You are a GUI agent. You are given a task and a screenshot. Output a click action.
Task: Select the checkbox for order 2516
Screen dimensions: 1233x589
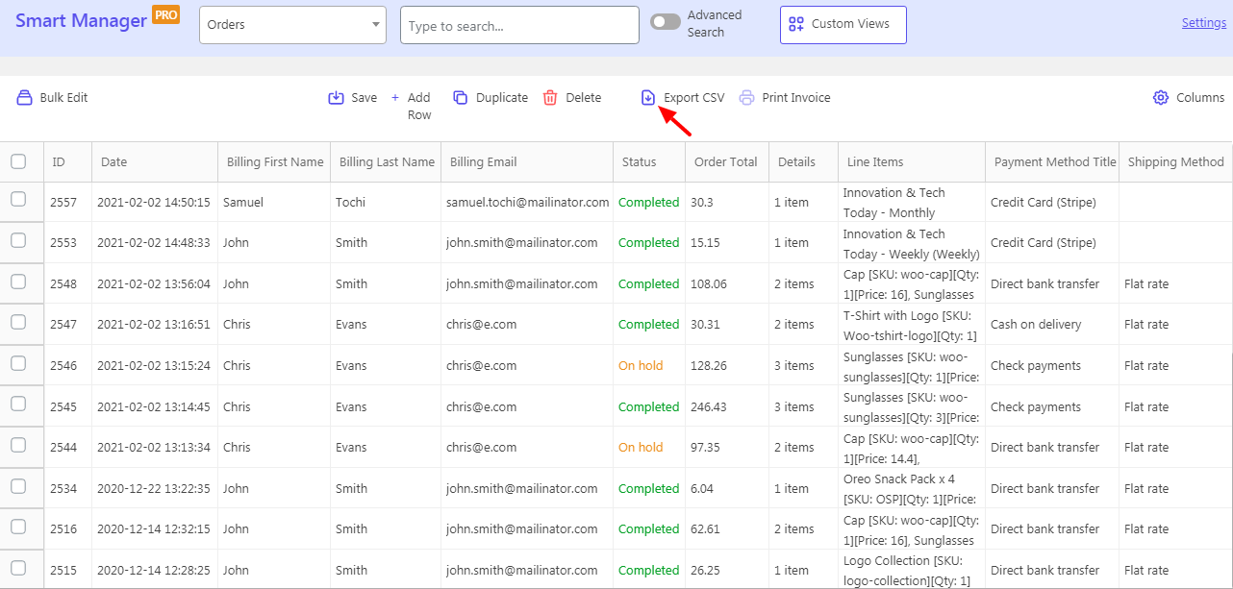coord(18,527)
